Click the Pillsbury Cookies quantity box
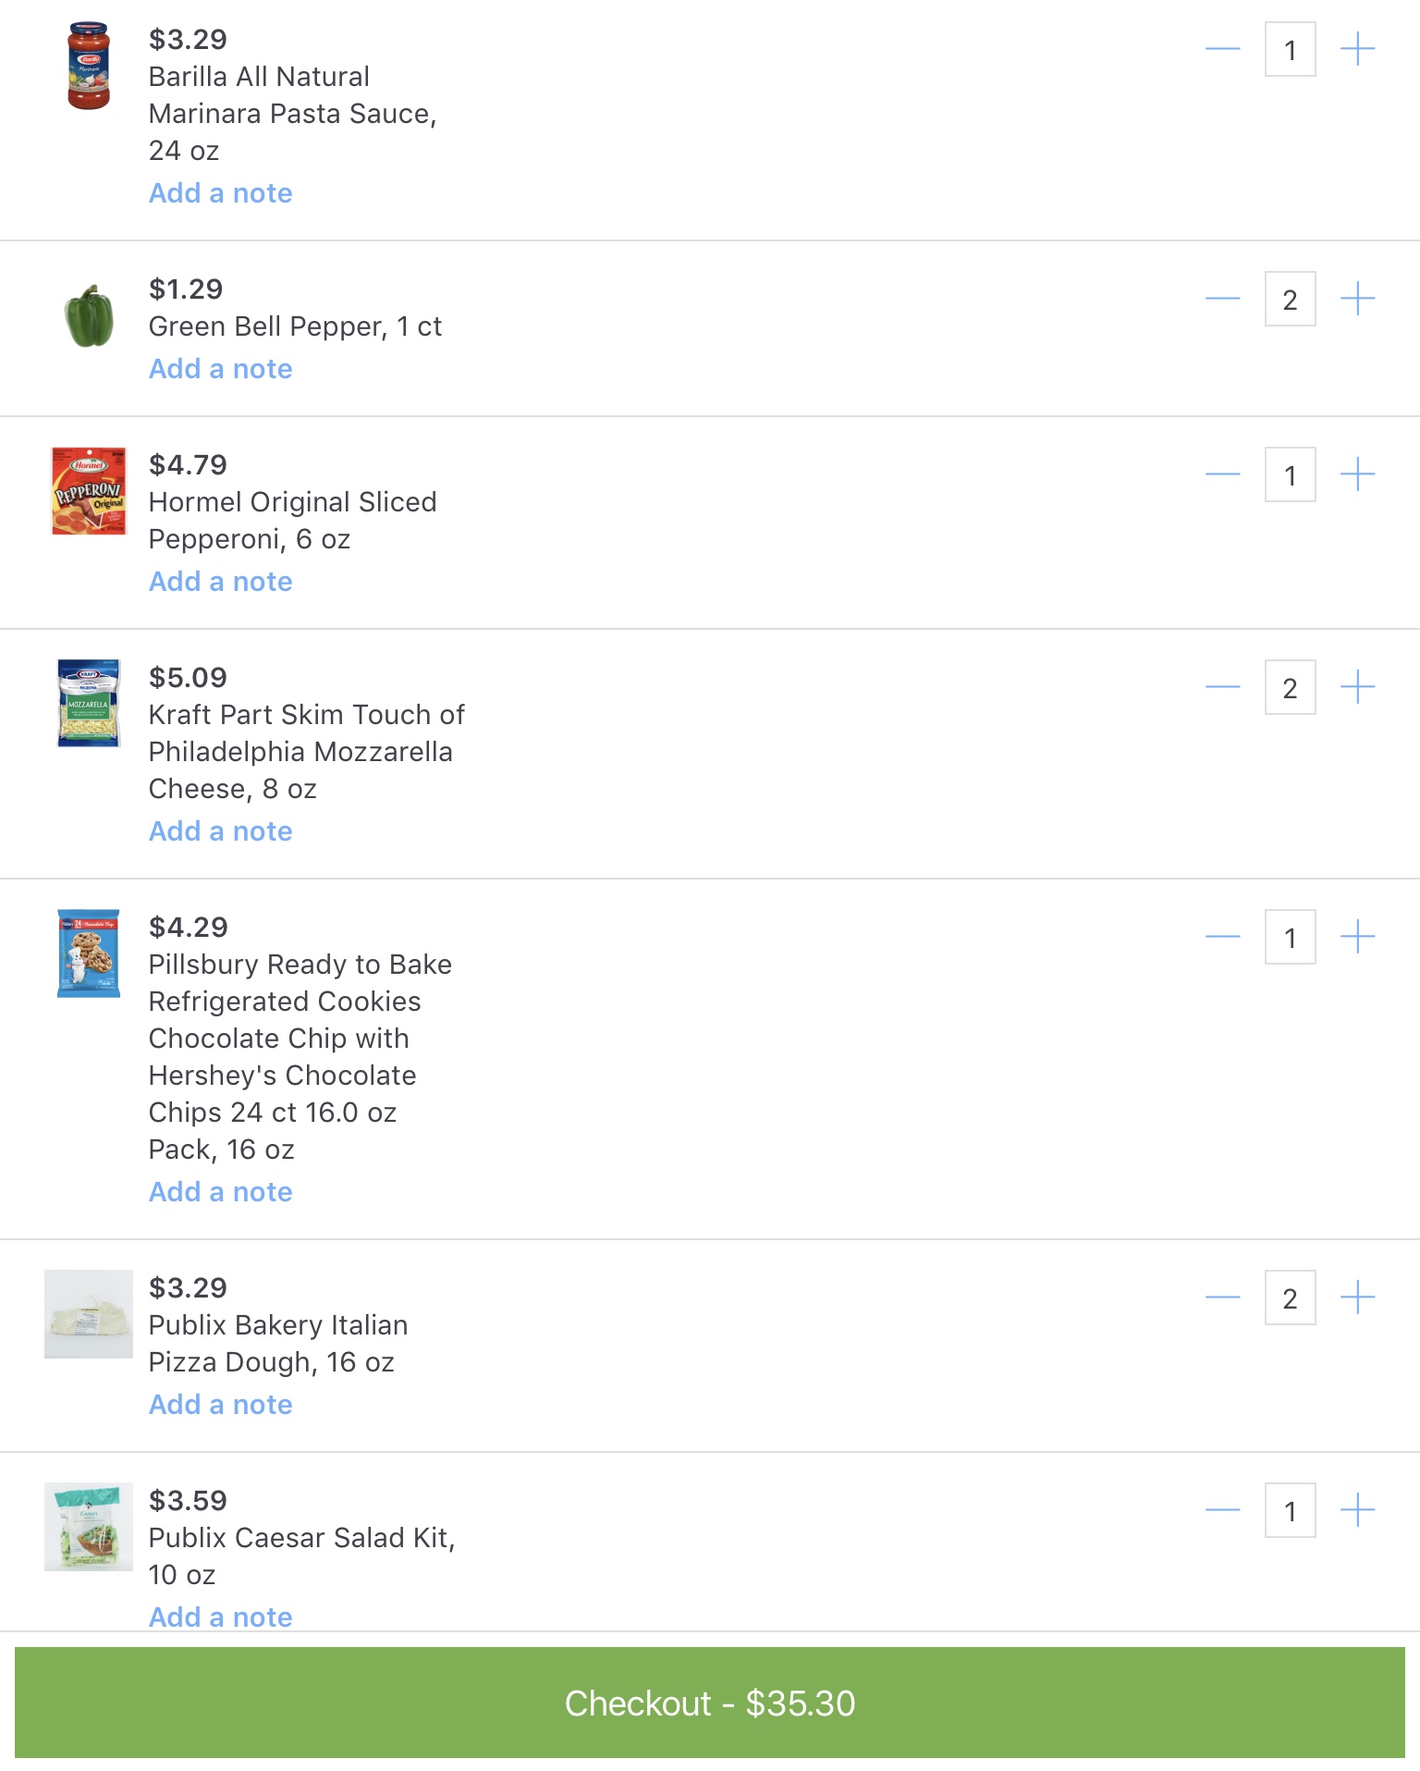 [1290, 937]
